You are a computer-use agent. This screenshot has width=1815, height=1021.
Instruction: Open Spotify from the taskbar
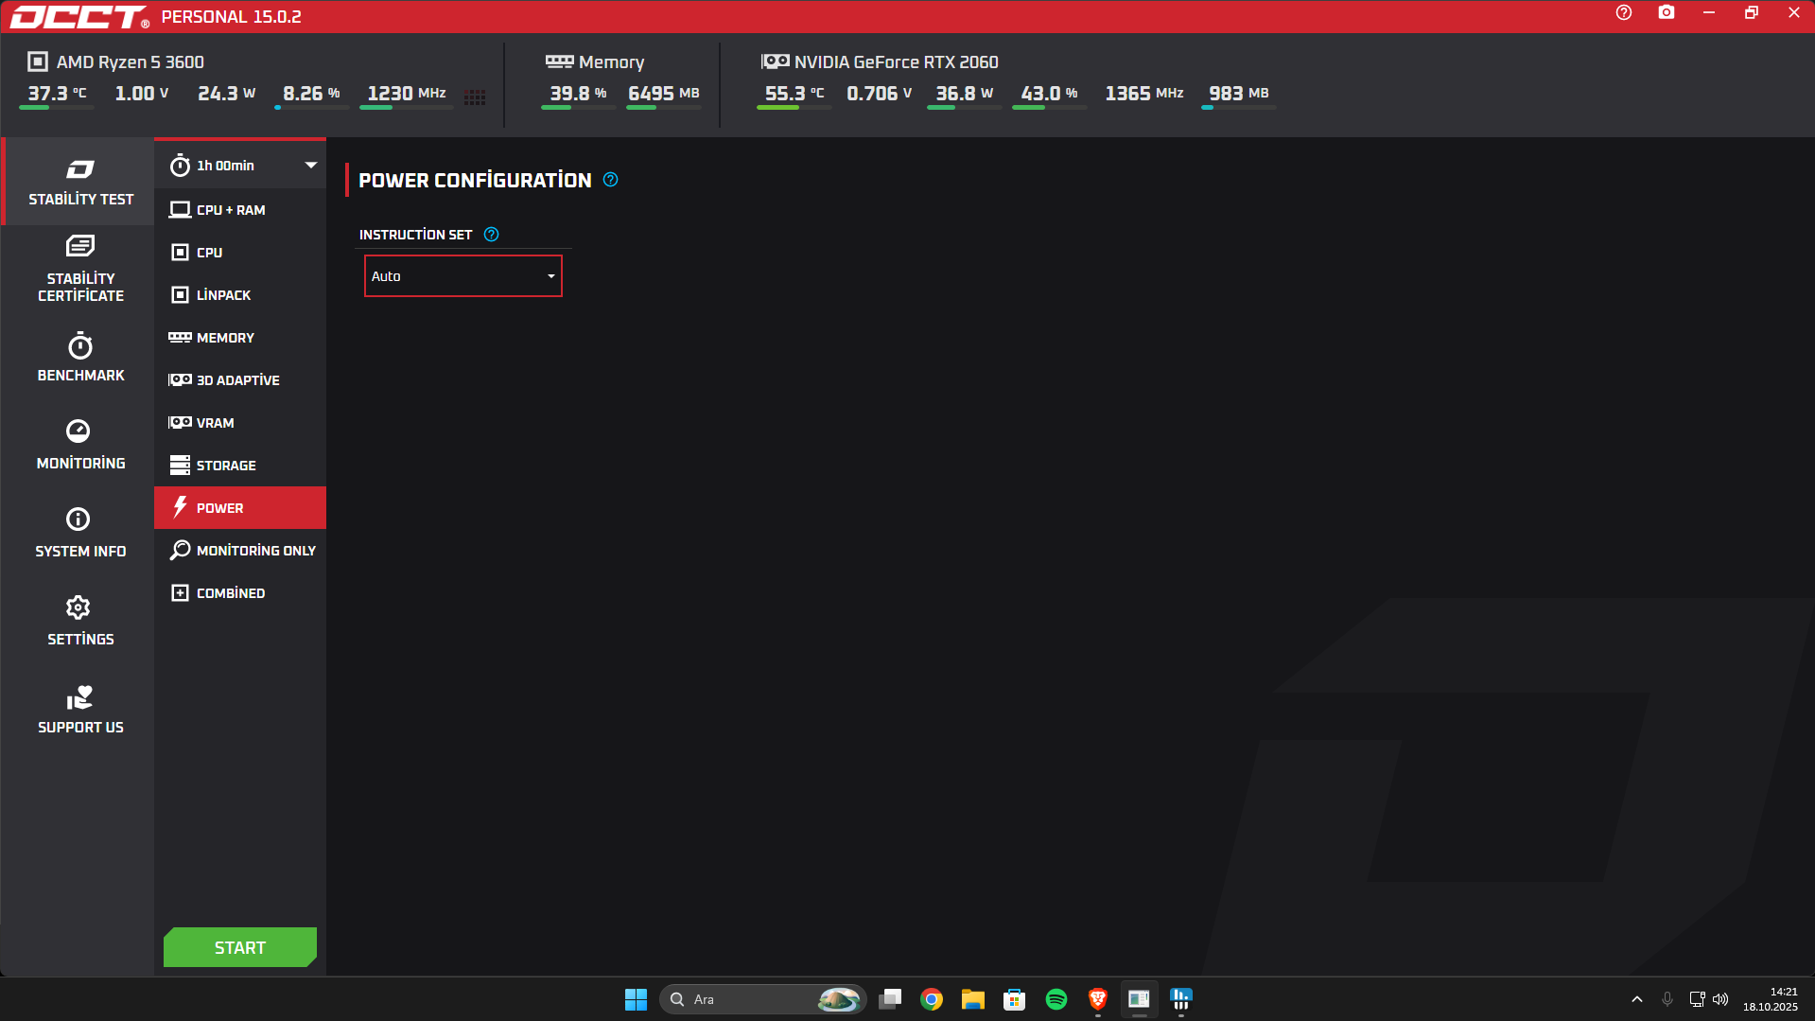pyautogui.click(x=1056, y=999)
